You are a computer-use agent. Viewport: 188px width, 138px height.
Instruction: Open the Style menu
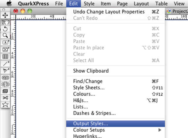click(89, 4)
